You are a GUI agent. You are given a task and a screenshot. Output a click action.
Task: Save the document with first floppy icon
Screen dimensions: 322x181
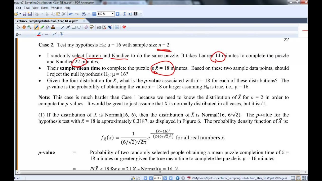(24, 14)
